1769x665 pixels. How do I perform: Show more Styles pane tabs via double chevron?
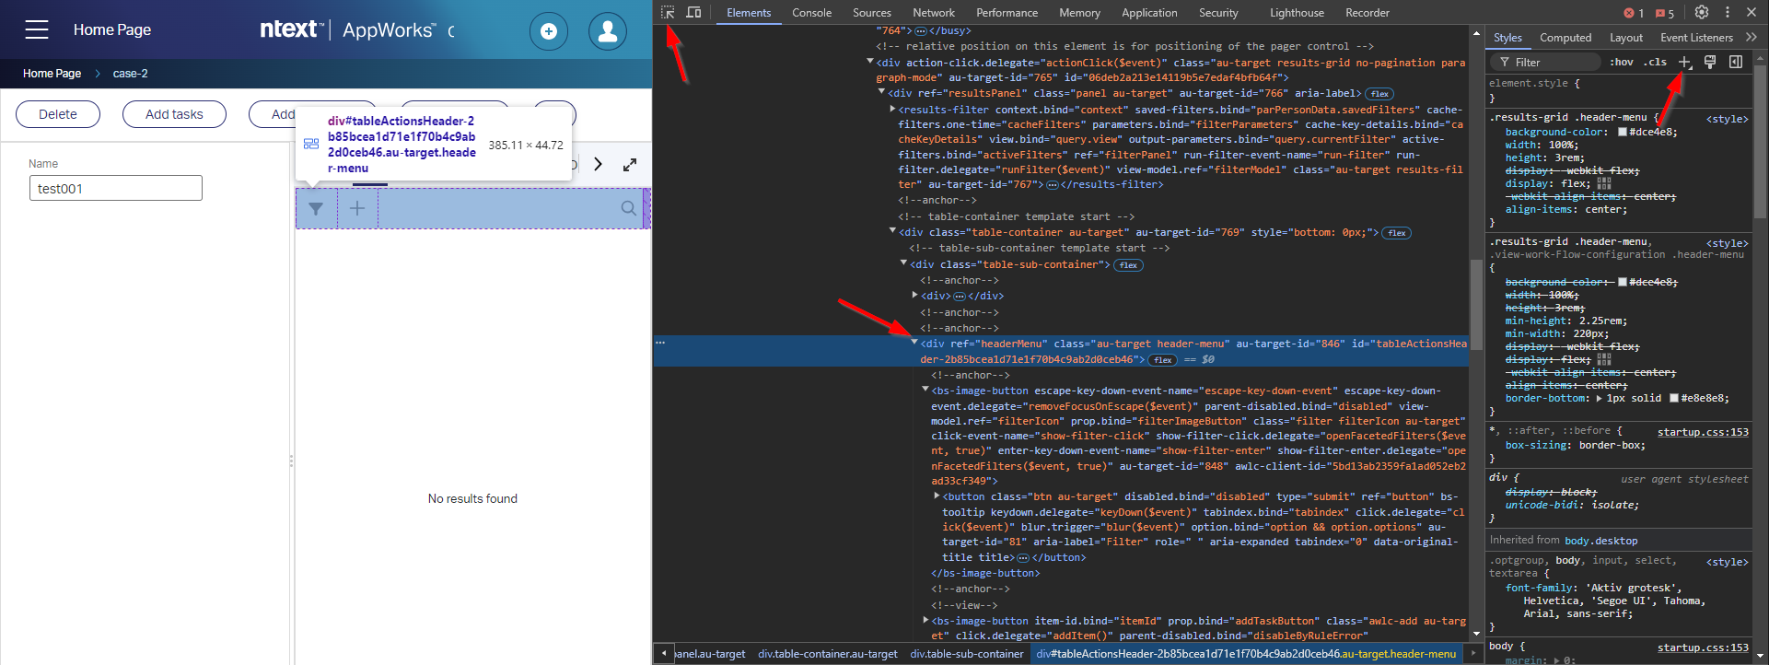coord(1751,38)
